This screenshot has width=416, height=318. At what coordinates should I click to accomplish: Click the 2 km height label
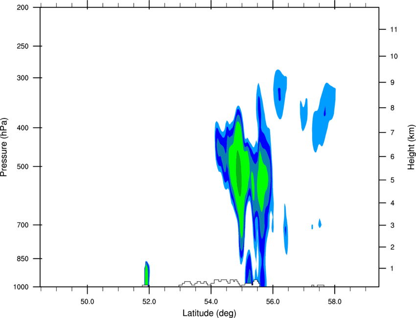coord(393,247)
